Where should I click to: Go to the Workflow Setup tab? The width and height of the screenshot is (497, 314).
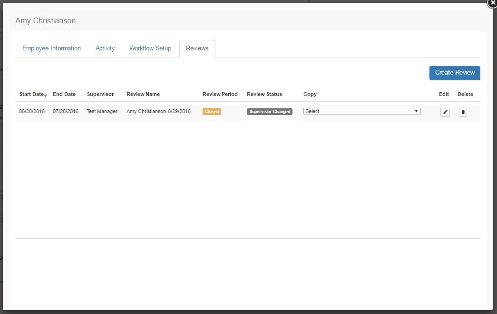tap(150, 48)
